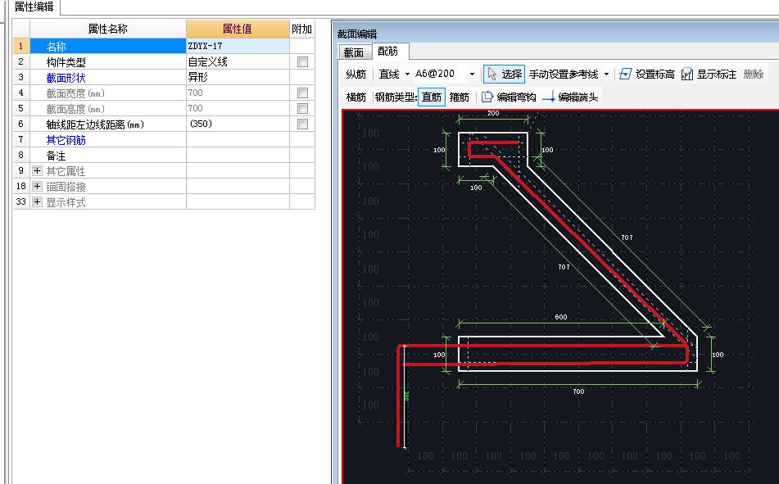This screenshot has width=779, height=484.
Task: Click the 附加 column header
Action: coord(302,29)
